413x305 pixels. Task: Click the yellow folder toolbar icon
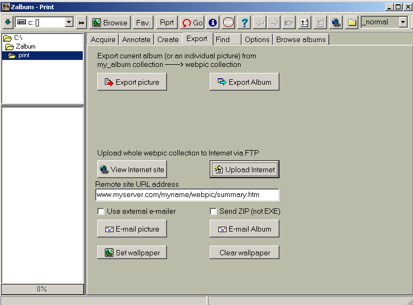click(351, 23)
